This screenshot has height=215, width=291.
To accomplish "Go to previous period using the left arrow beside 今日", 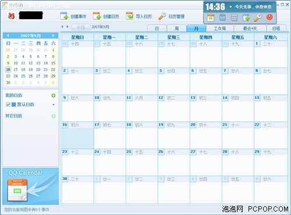I will click(x=62, y=27).
